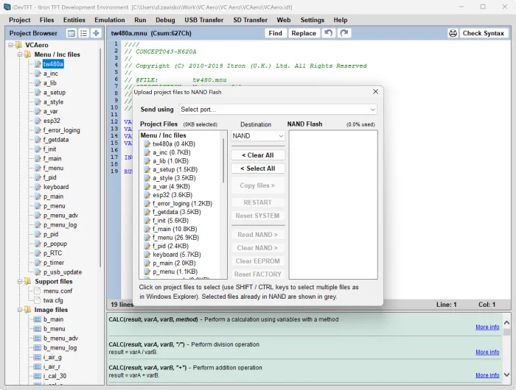Open the Entities menu
Viewport: 516px width, 390px height.
point(74,20)
